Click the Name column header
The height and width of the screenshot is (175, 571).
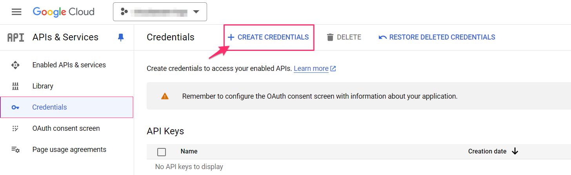tap(189, 152)
